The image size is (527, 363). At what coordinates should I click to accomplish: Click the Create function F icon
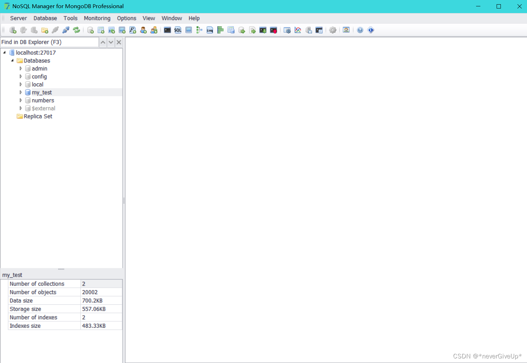[x=133, y=30]
